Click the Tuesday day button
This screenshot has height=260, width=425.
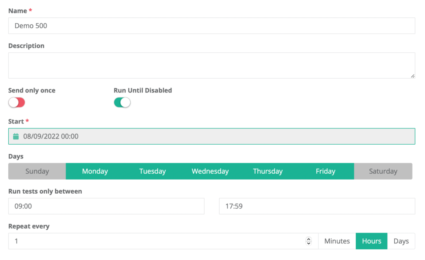pos(152,171)
